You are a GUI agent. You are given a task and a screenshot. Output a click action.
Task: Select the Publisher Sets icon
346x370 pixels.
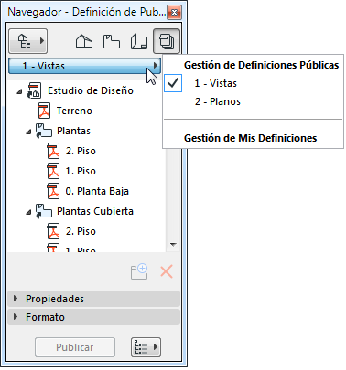point(167,41)
